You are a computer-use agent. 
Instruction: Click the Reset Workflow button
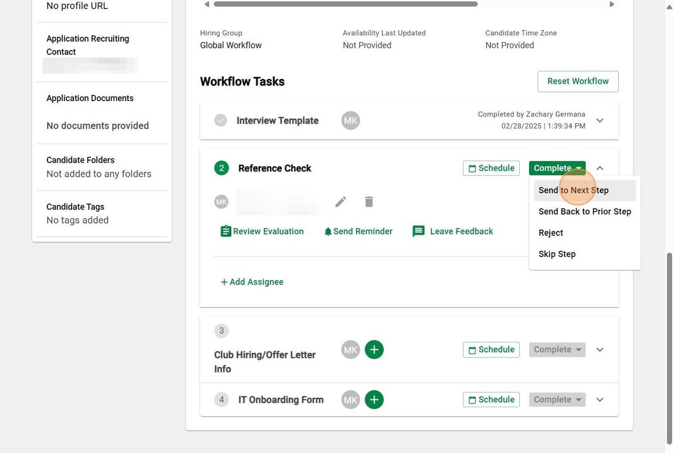[x=578, y=81]
